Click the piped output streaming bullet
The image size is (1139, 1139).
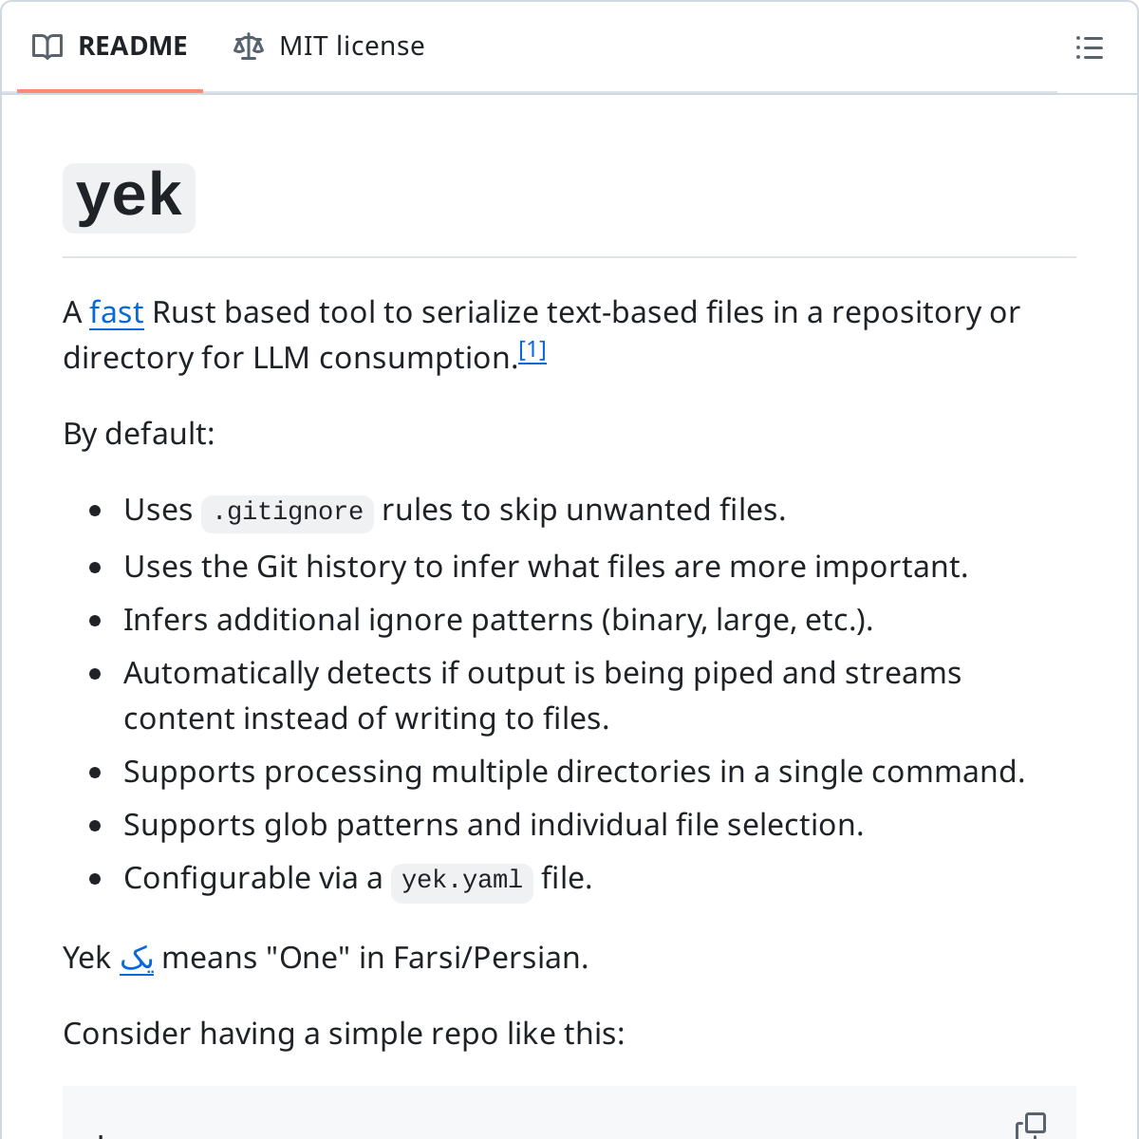pyautogui.click(x=542, y=696)
